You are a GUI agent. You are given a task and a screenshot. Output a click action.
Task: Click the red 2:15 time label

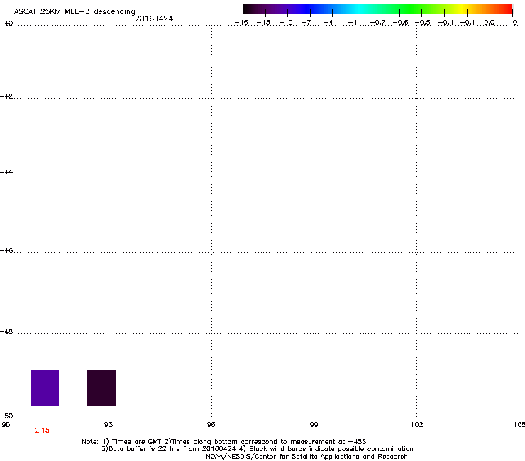tap(42, 431)
